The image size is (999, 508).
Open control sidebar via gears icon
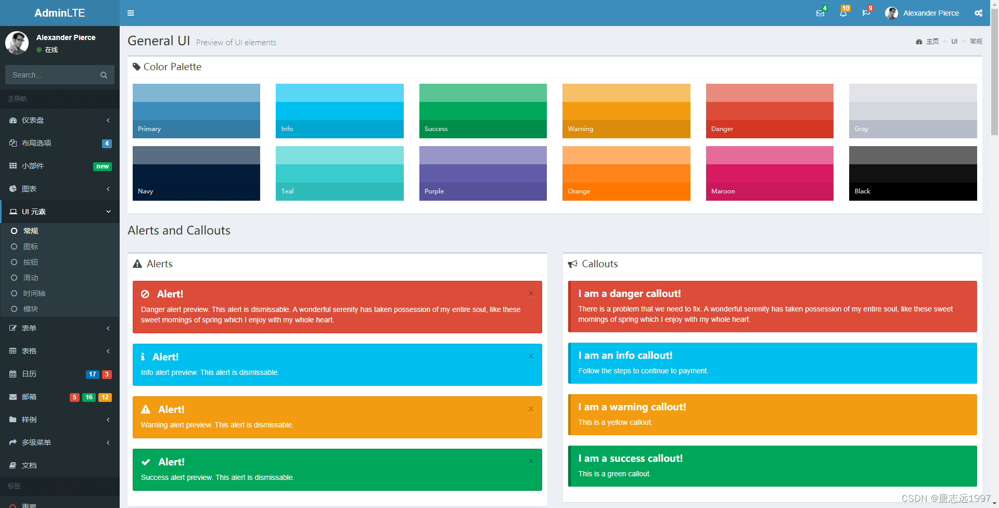979,13
